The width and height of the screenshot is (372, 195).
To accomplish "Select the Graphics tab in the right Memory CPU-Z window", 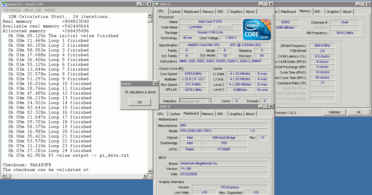I will [x=333, y=12].
